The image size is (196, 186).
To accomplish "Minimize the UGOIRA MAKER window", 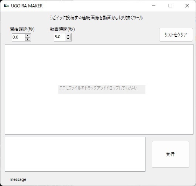I will coord(154,6).
